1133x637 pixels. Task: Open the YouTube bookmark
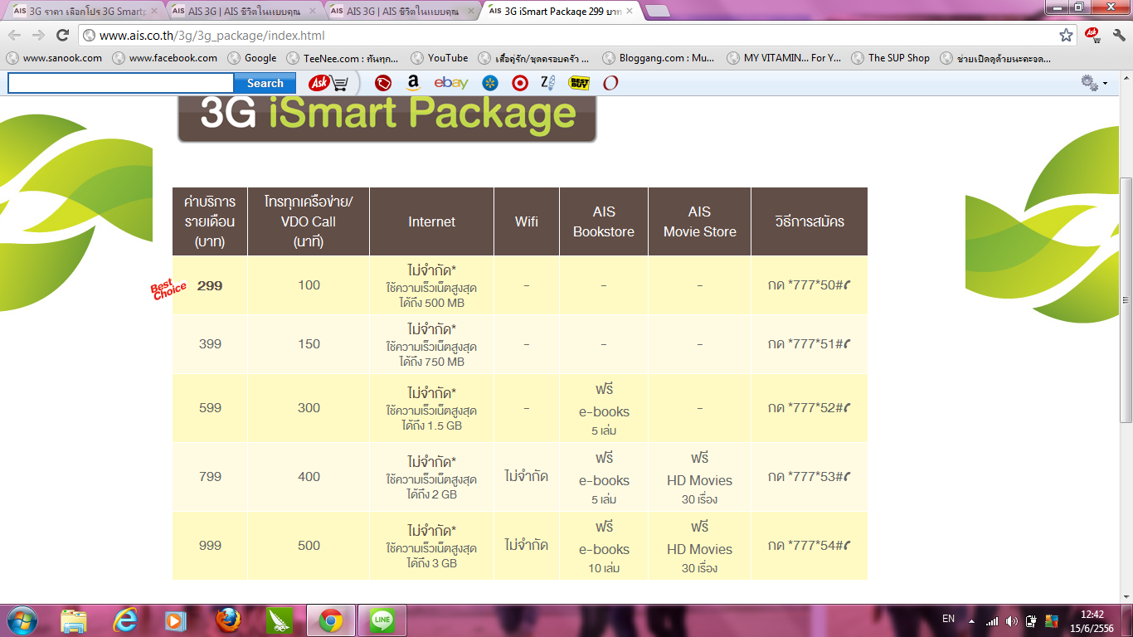(x=440, y=58)
